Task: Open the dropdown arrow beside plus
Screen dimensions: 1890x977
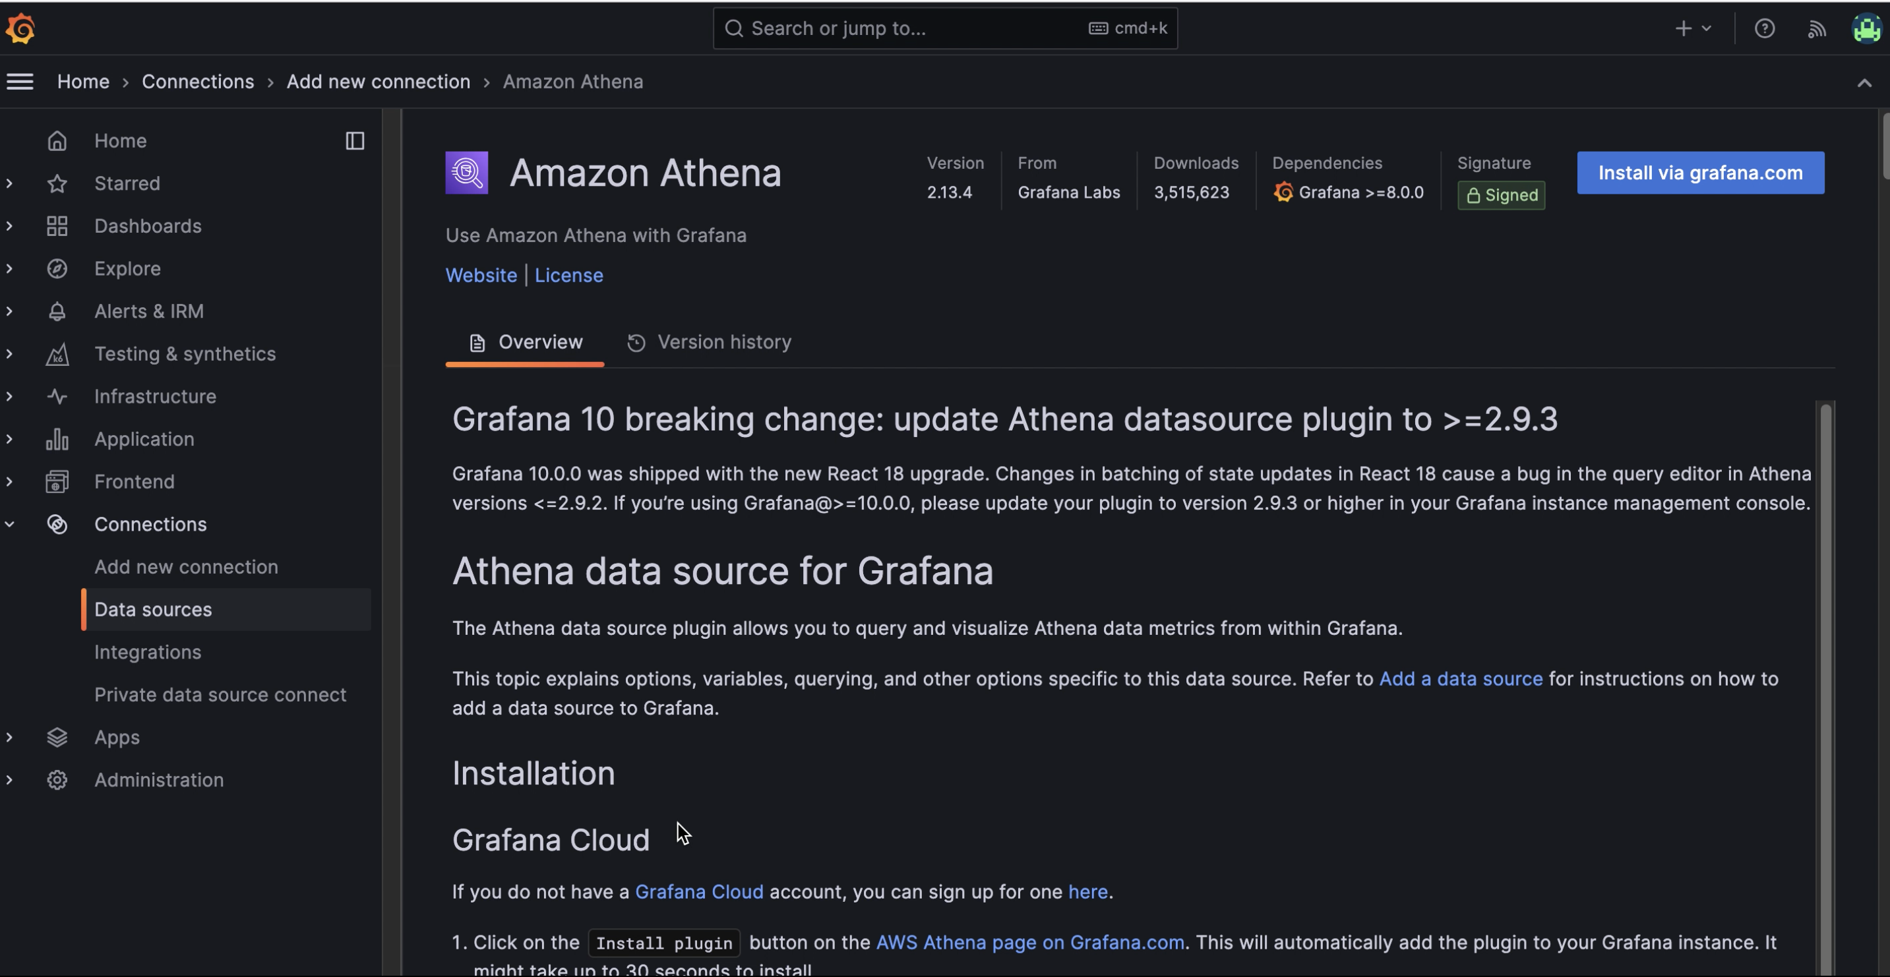Action: pos(1706,28)
